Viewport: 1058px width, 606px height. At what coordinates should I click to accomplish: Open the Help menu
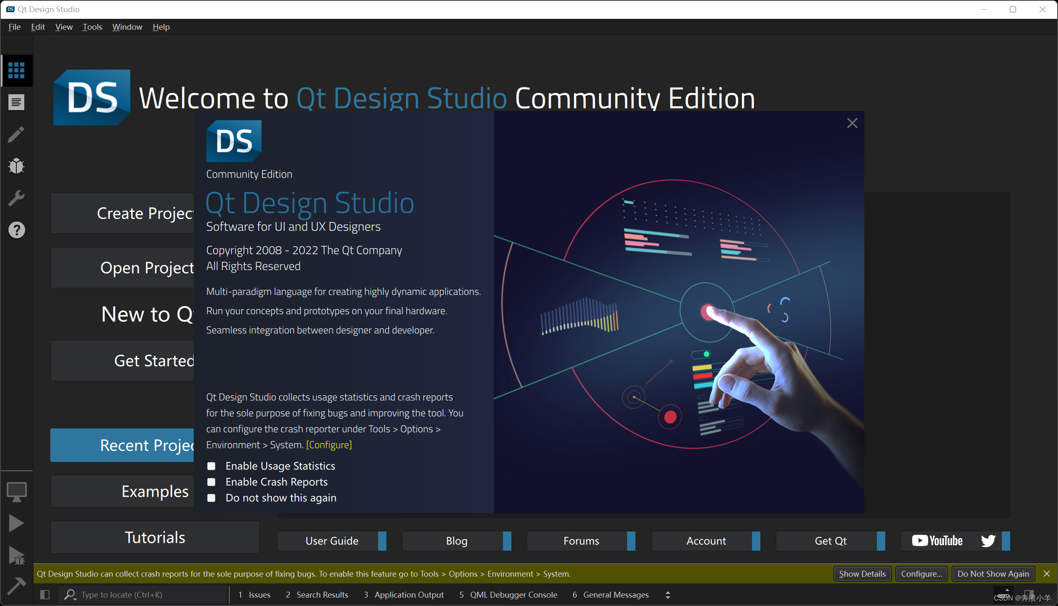coord(161,27)
